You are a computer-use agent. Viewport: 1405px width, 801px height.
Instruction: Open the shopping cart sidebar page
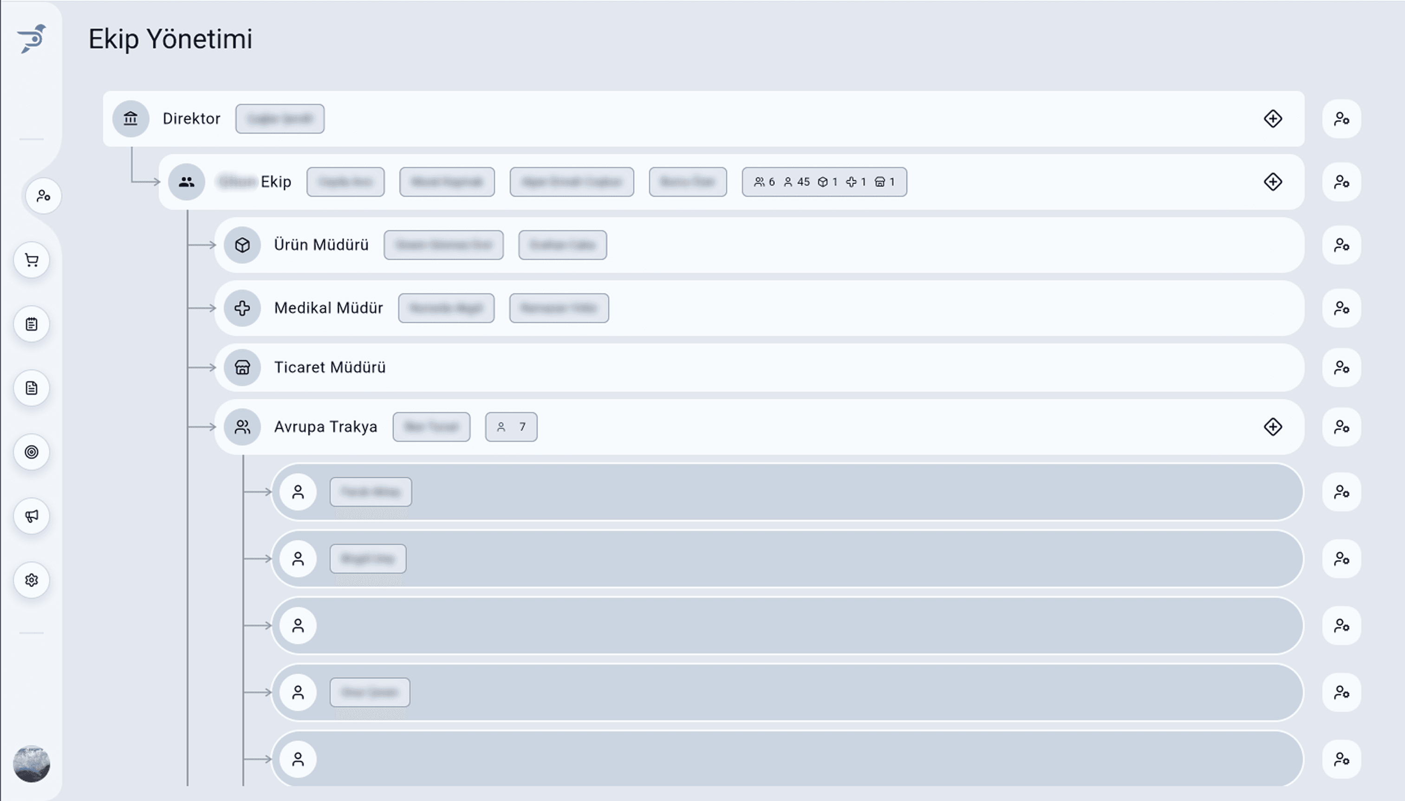pos(32,260)
